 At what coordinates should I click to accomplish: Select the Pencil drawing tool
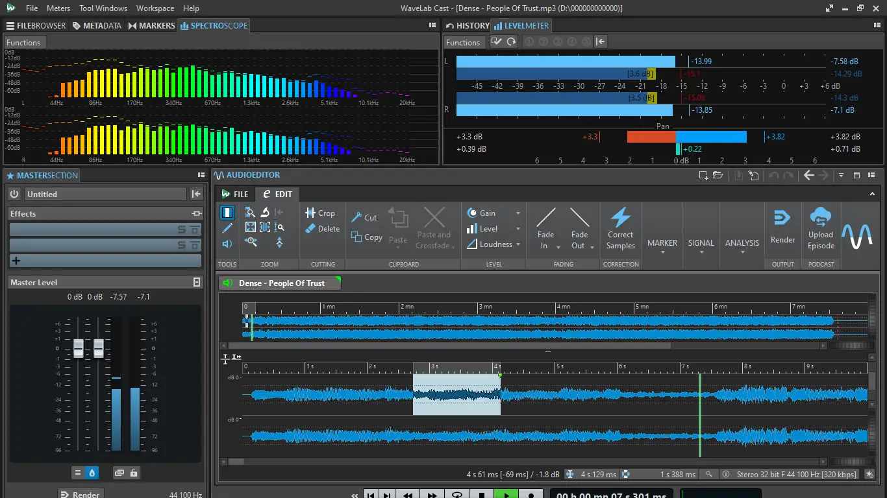pyautogui.click(x=227, y=228)
